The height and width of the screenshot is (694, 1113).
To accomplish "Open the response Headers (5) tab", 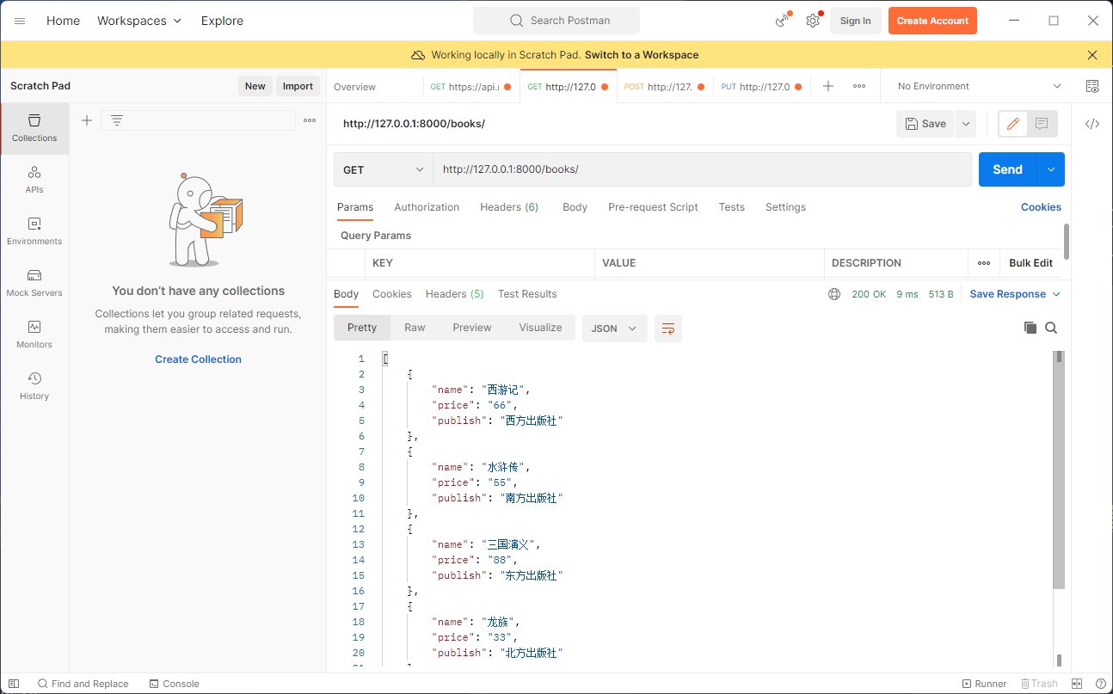I will (455, 294).
